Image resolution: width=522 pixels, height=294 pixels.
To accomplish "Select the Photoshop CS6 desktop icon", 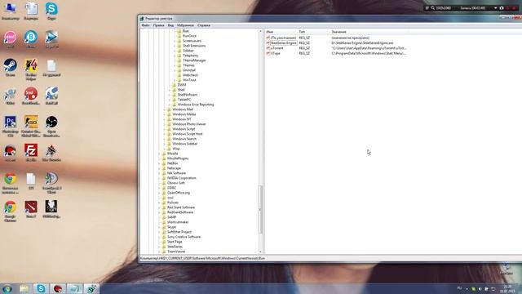I will [11, 126].
